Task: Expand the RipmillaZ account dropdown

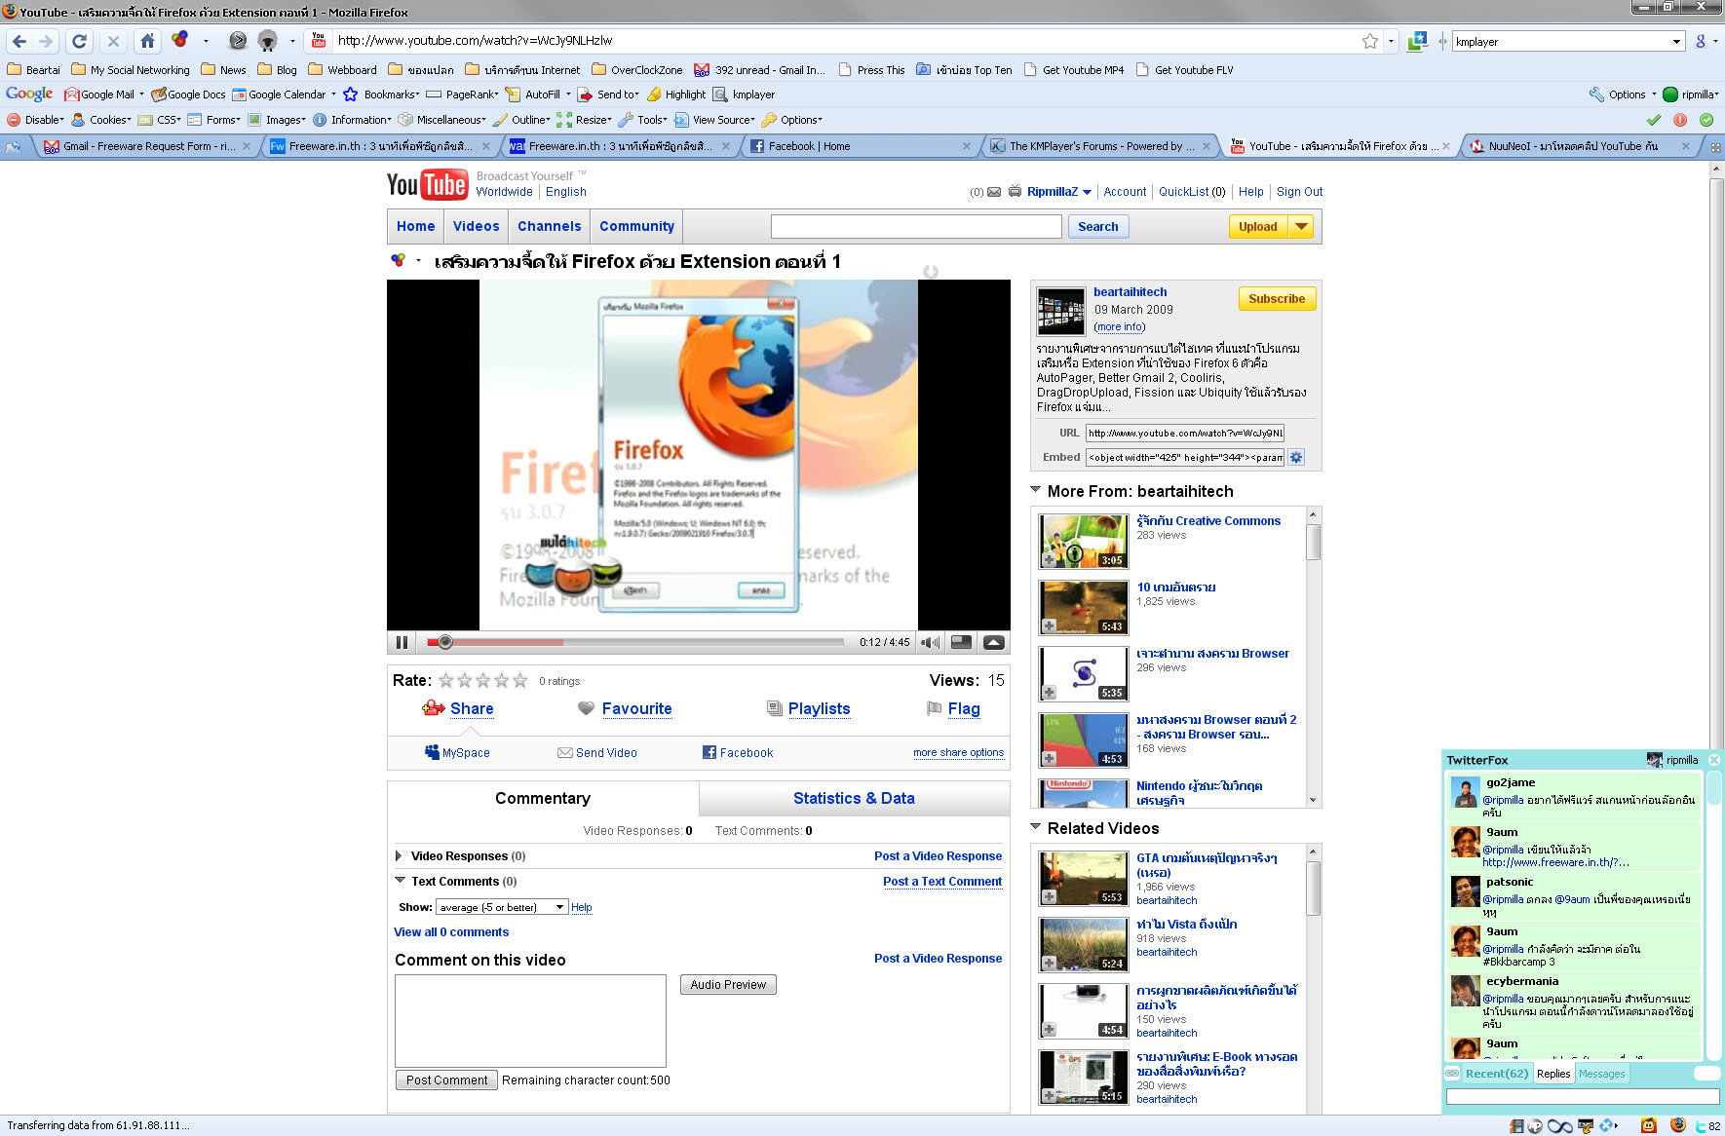Action: click(1088, 193)
